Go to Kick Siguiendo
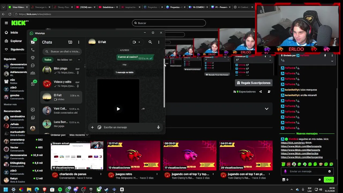 pyautogui.click(x=14, y=49)
